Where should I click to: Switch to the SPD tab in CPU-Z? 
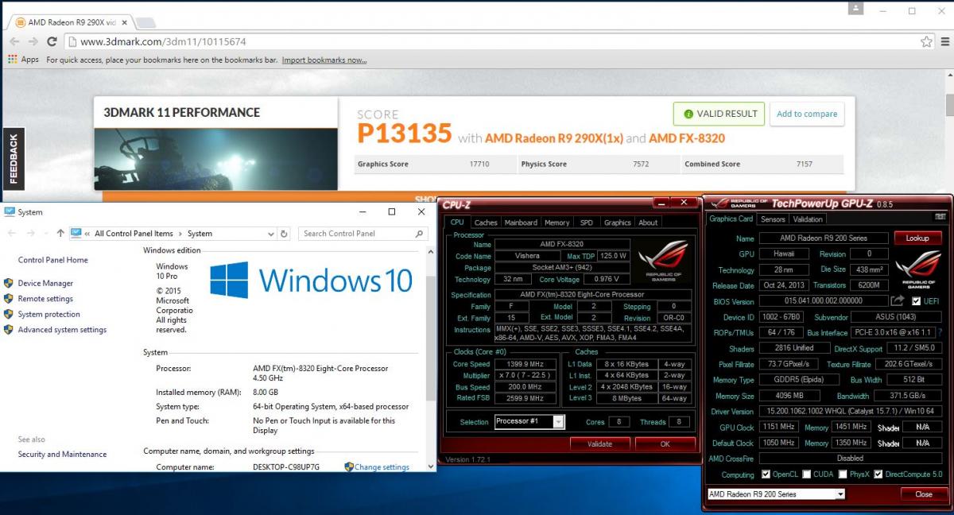[586, 223]
